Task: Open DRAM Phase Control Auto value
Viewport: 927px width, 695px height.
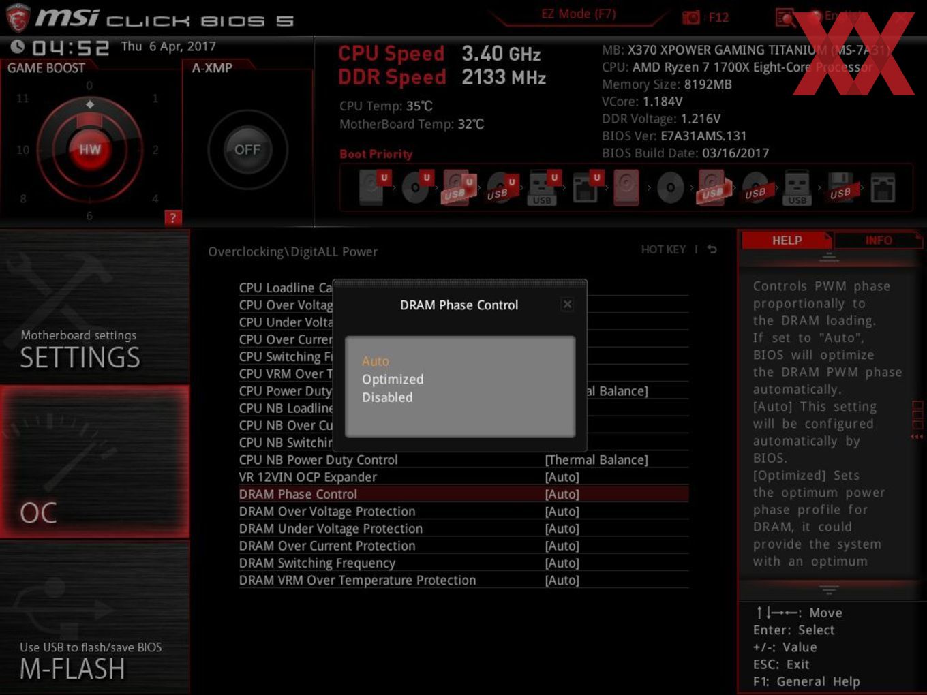Action: click(562, 494)
